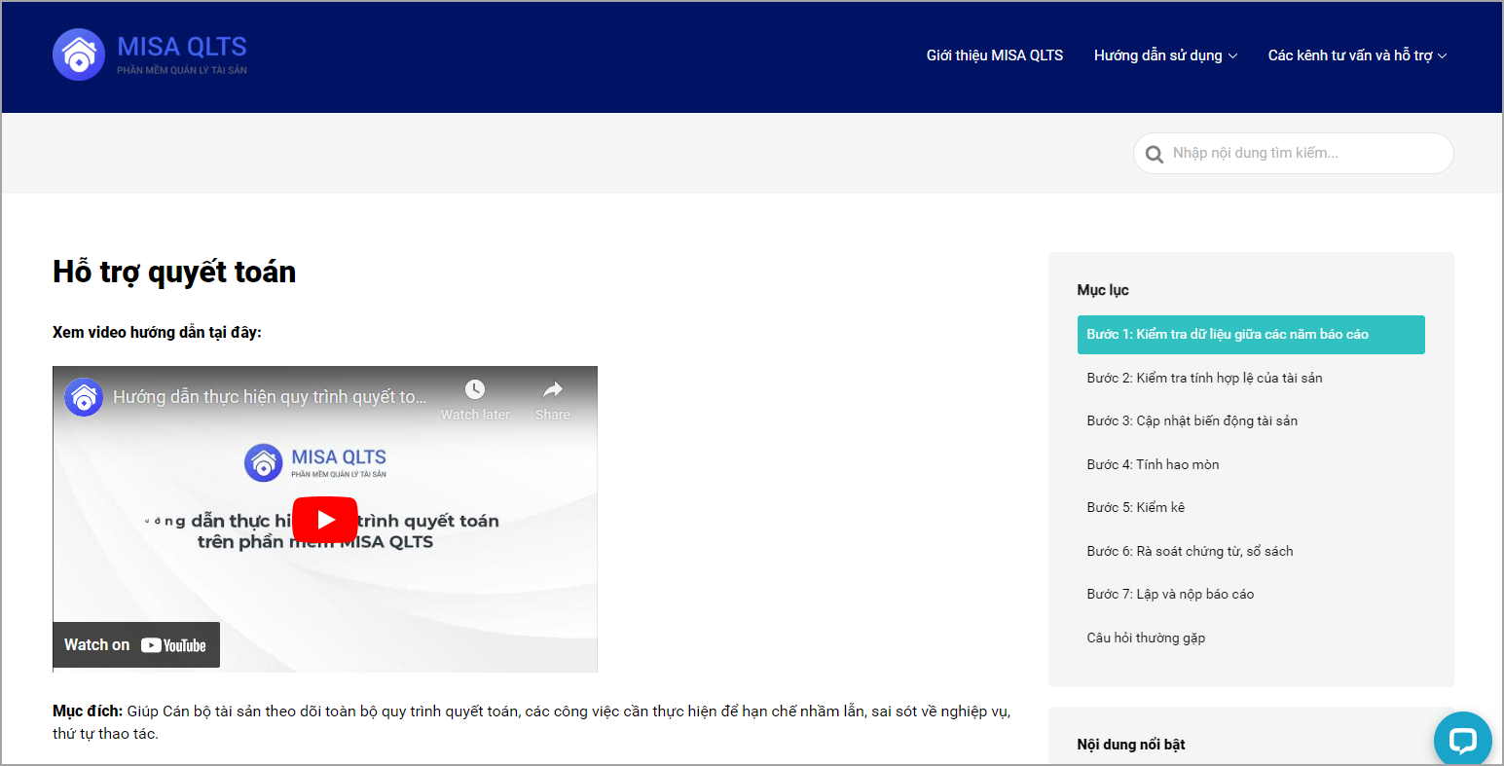
Task: Go to Bước 2: Kiểm tra tính hợp lệ của tài sản
Action: (1204, 378)
